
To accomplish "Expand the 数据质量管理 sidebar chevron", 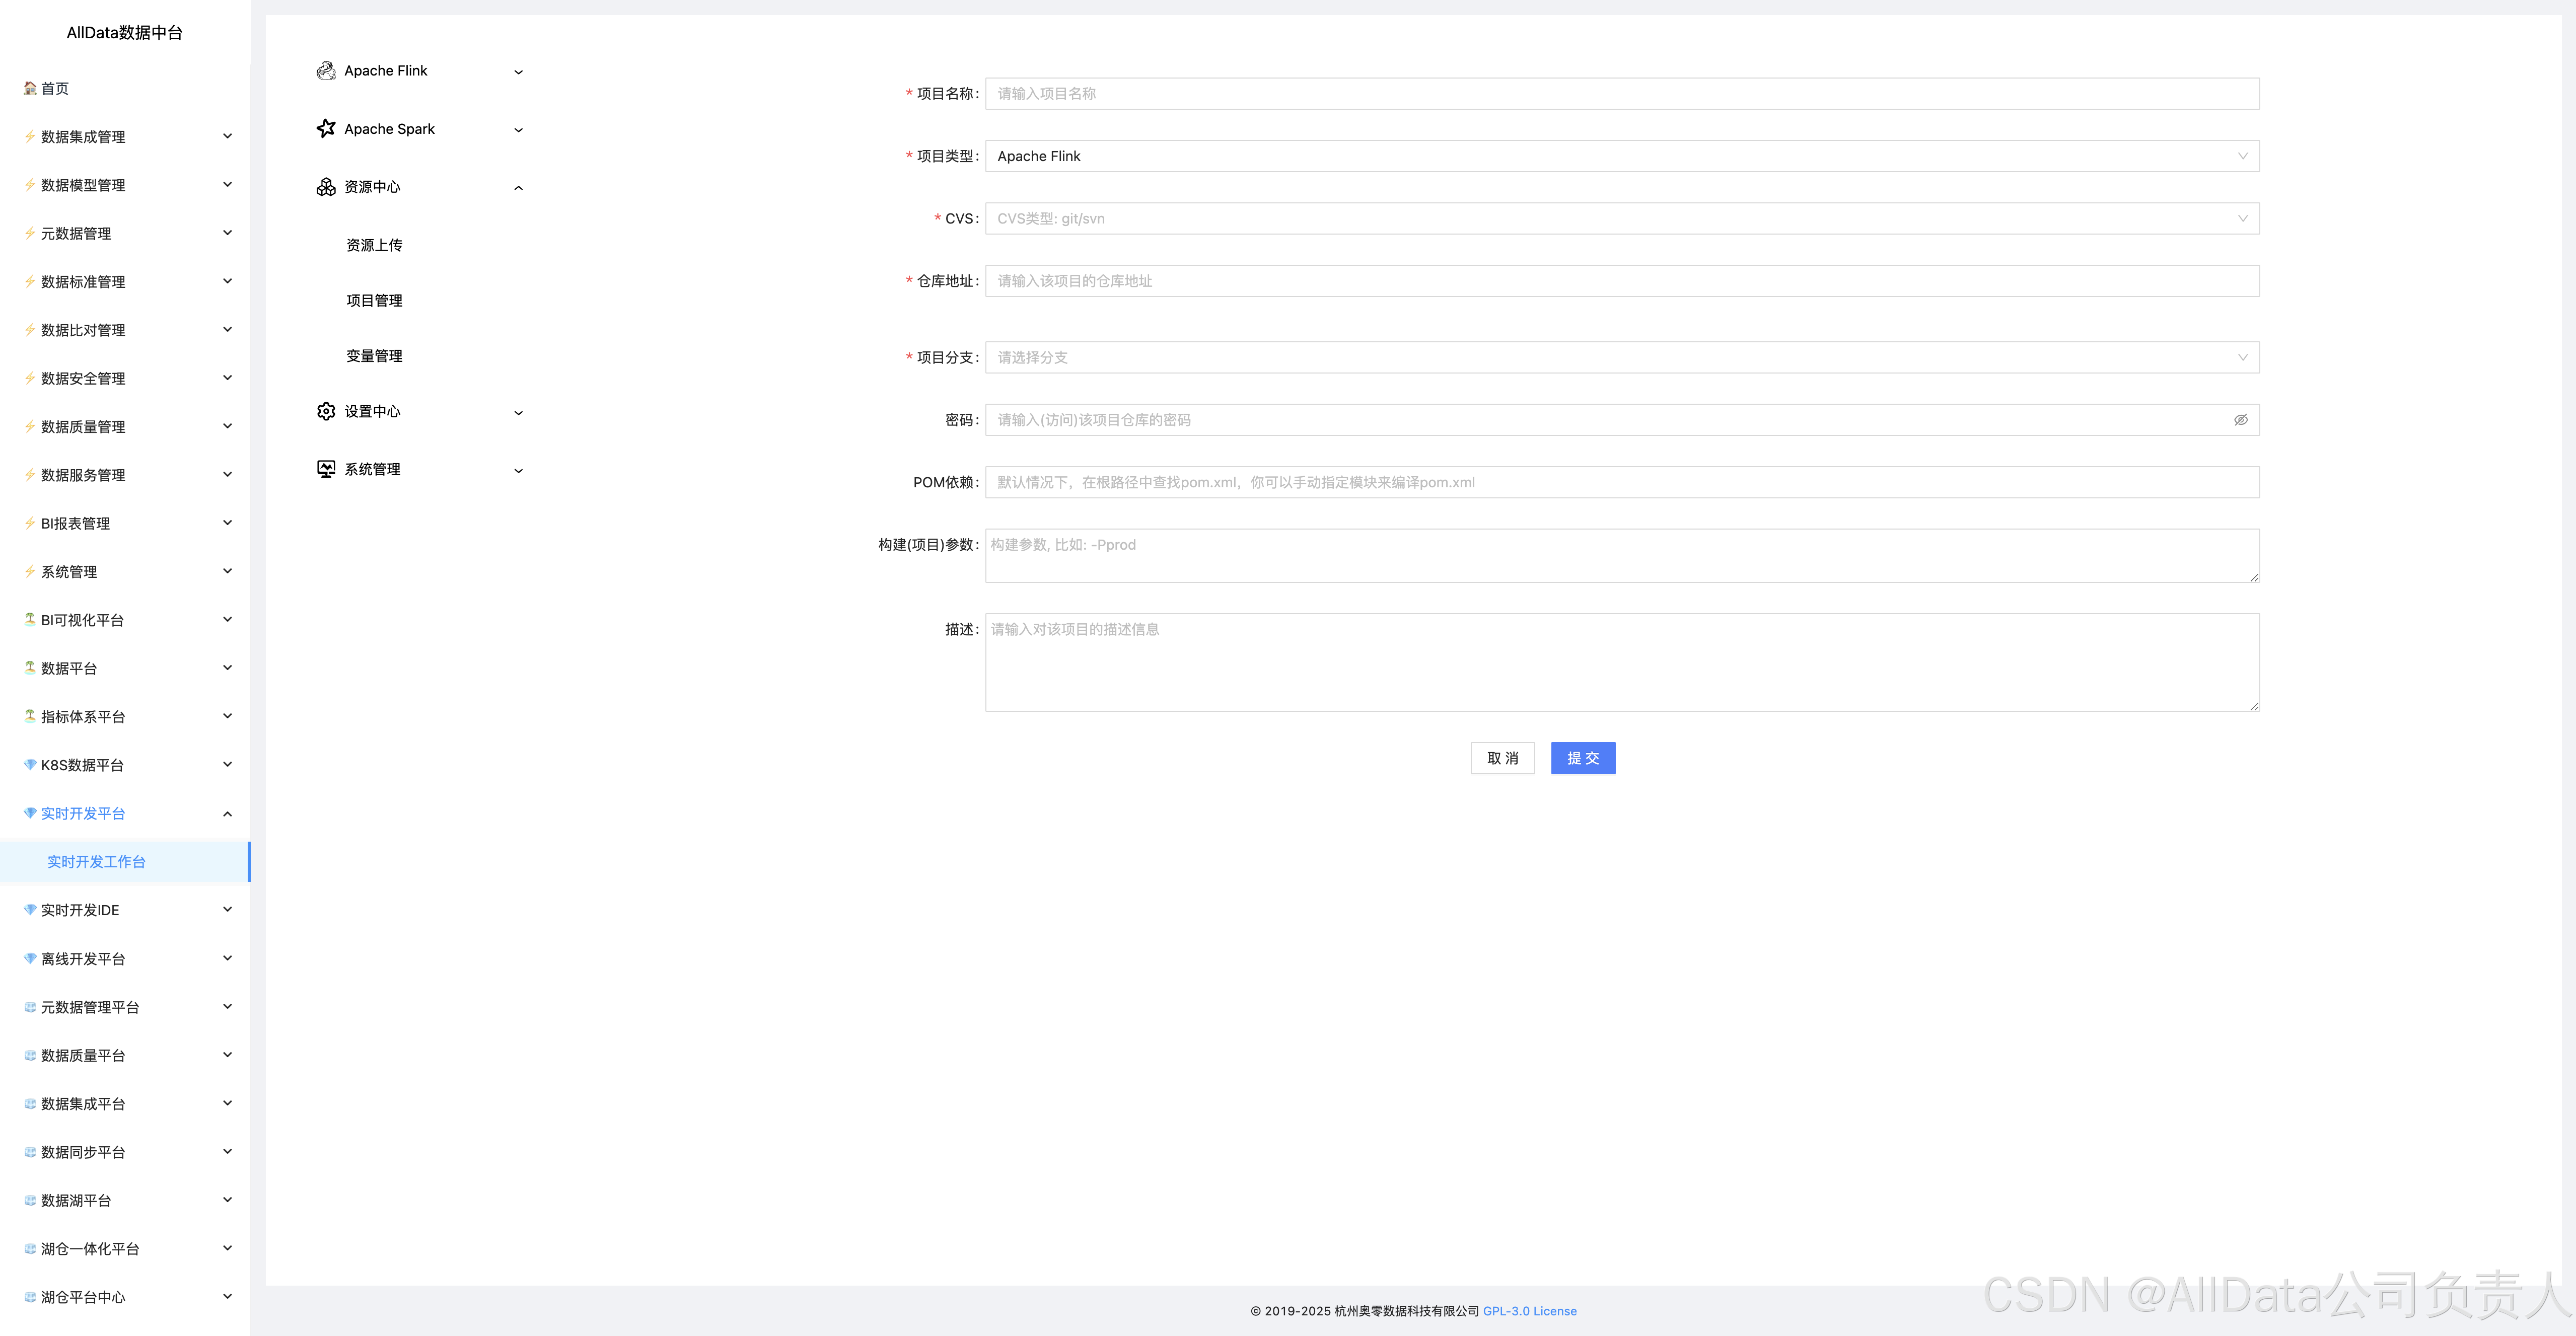I will tap(227, 426).
